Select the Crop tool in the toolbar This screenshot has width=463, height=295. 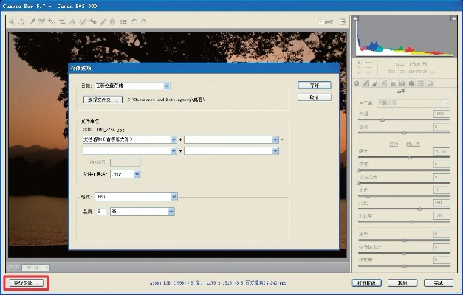[64, 22]
